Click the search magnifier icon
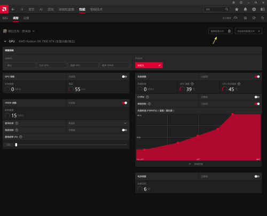 coord(226,9)
